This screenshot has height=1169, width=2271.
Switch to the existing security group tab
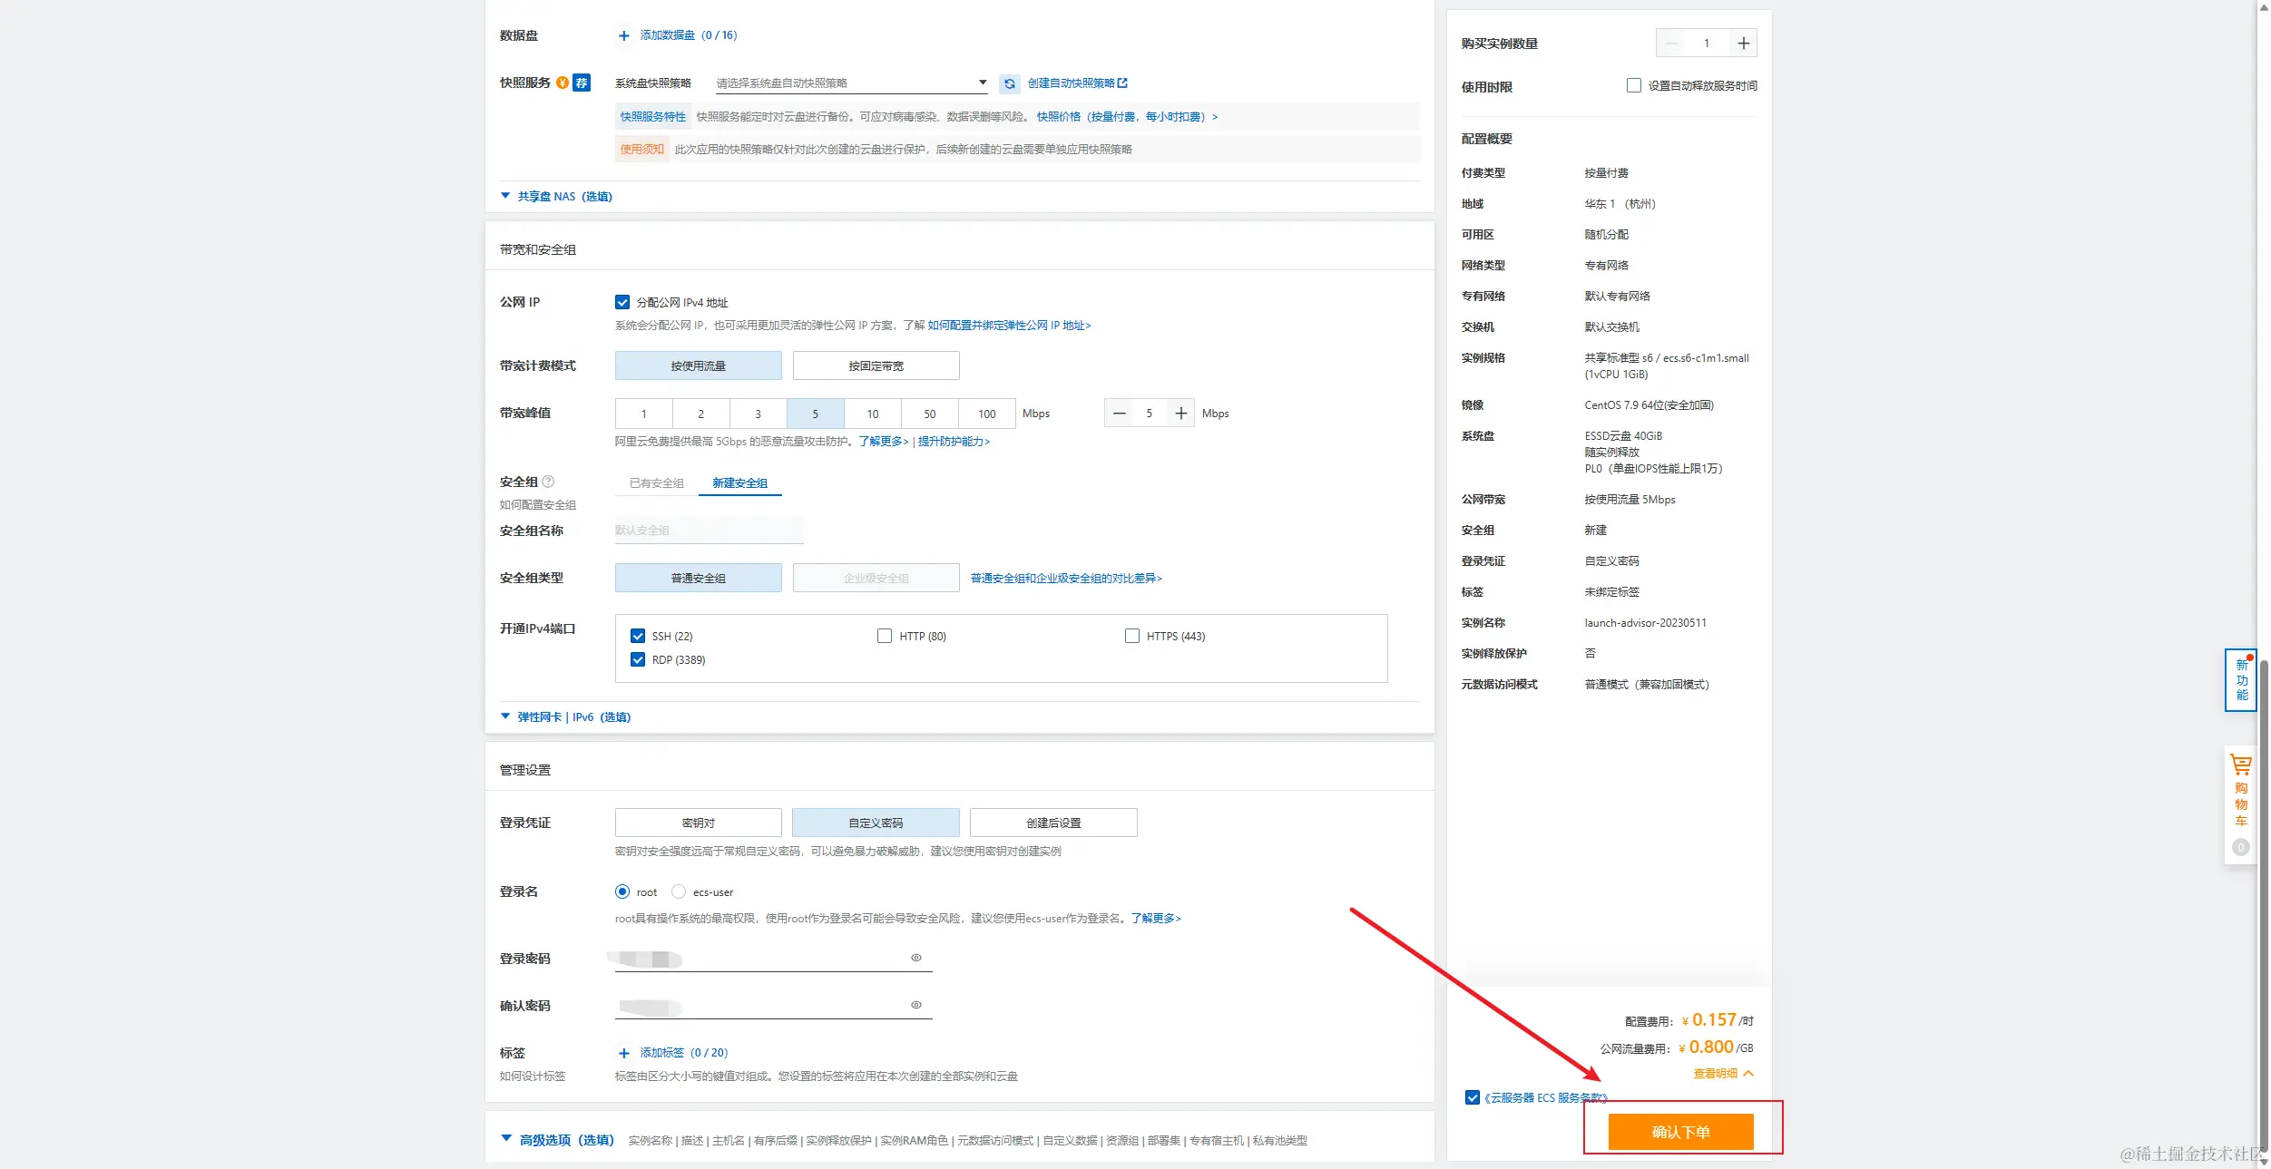click(656, 482)
